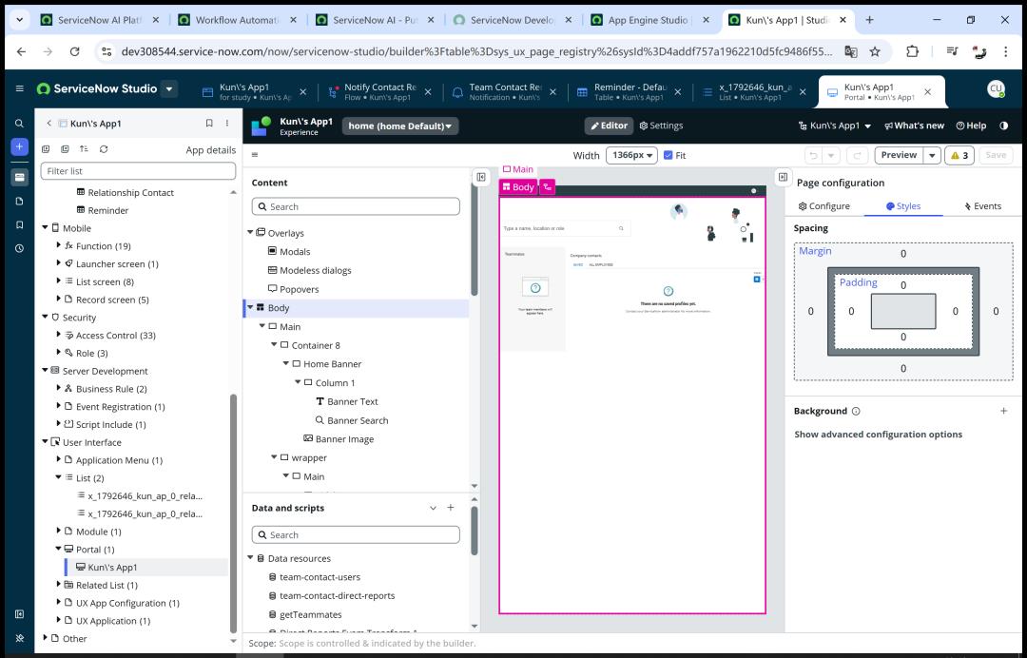
Task: Reload the browser page
Action: [x=74, y=51]
